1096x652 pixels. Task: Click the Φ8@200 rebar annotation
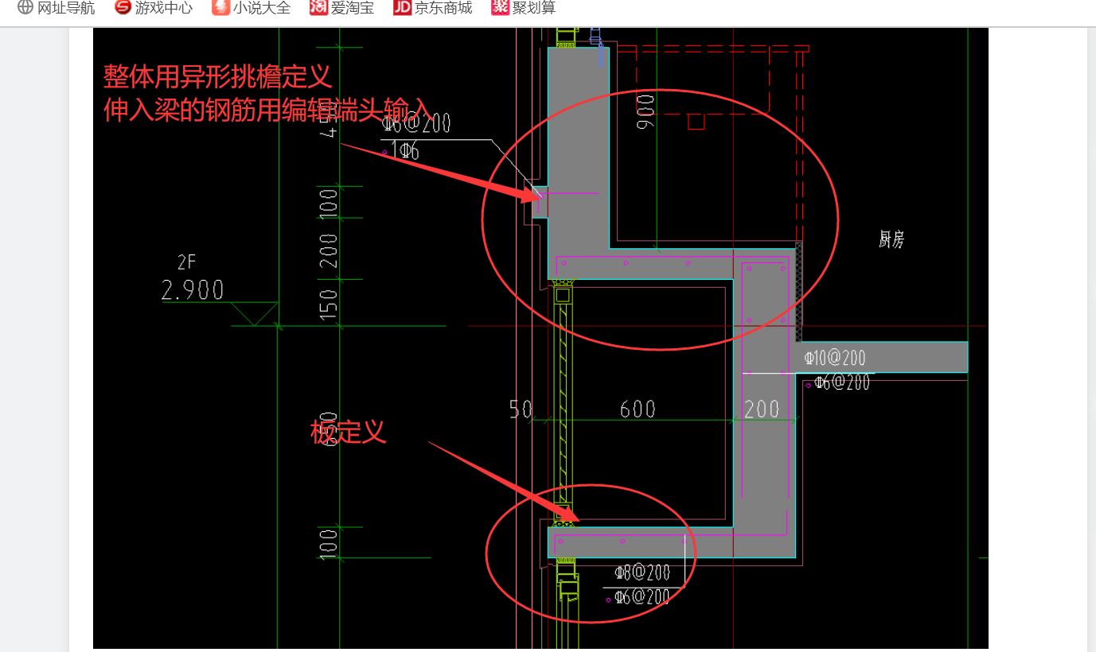[x=642, y=572]
